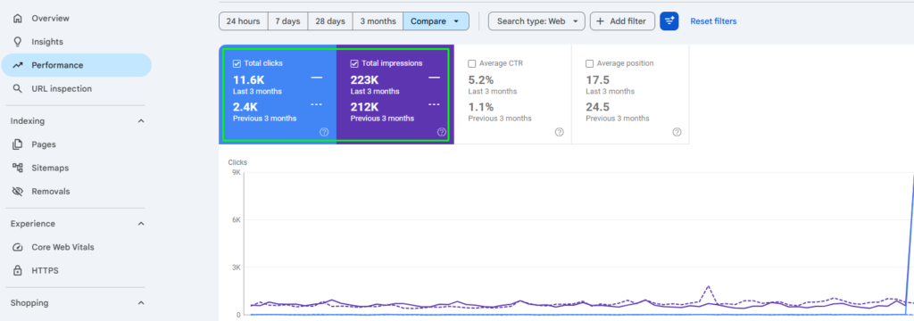Viewport: 914px width, 321px height.
Task: Open help icon on Average CTR card
Action: coord(559,132)
